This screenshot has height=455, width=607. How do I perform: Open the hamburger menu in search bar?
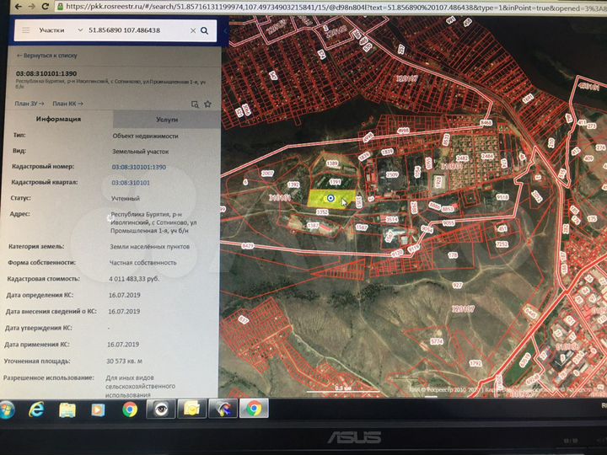[x=25, y=29]
